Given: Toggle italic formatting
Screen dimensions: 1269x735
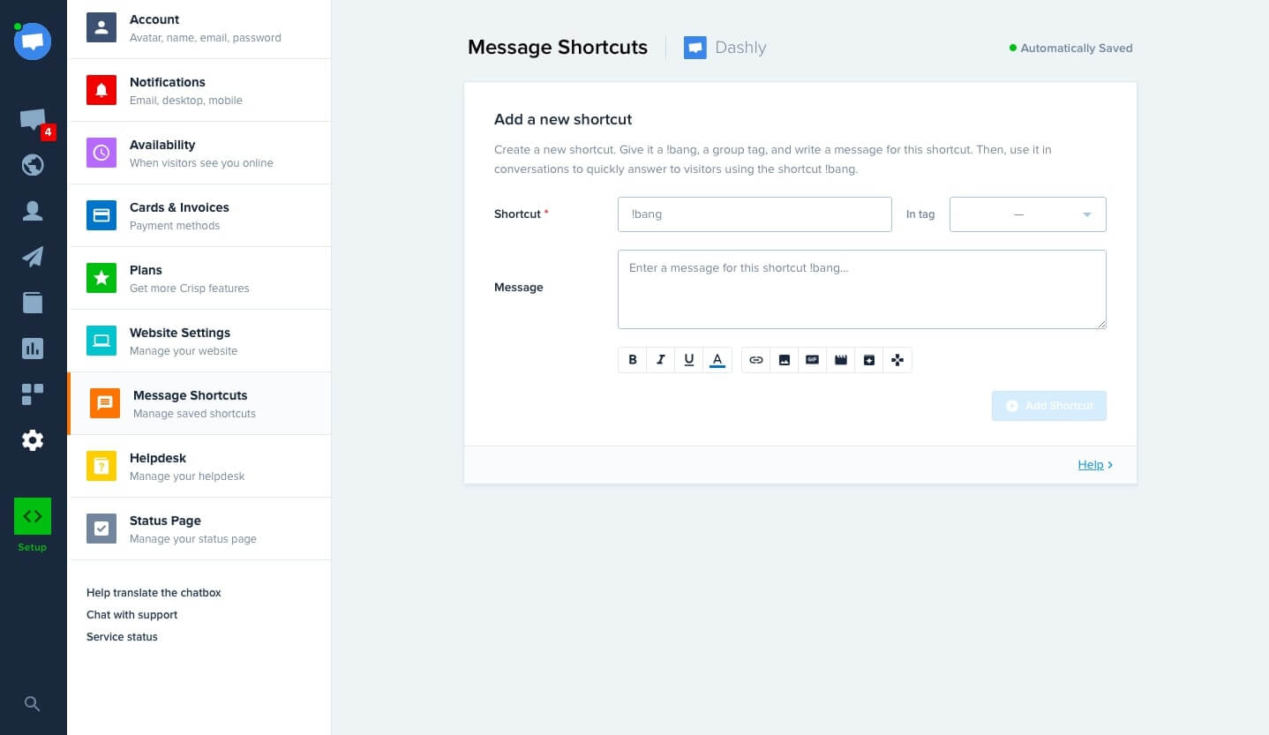Looking at the screenshot, I should pyautogui.click(x=660, y=360).
